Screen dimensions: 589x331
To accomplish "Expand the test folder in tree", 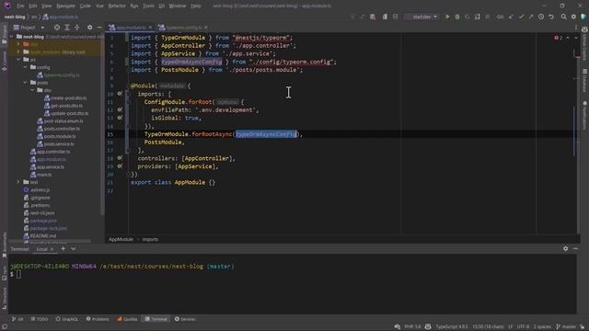I will click(18, 182).
